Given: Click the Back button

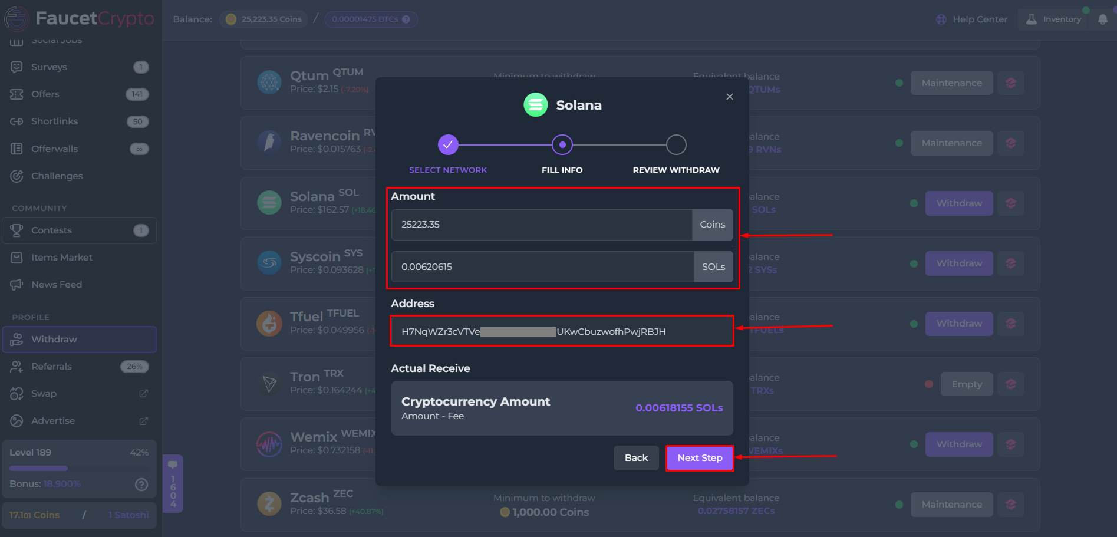Looking at the screenshot, I should 636,458.
